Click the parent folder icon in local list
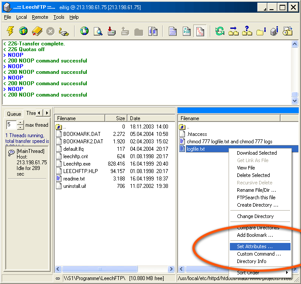This screenshot has width=301, height=284. pyautogui.click(x=59, y=127)
